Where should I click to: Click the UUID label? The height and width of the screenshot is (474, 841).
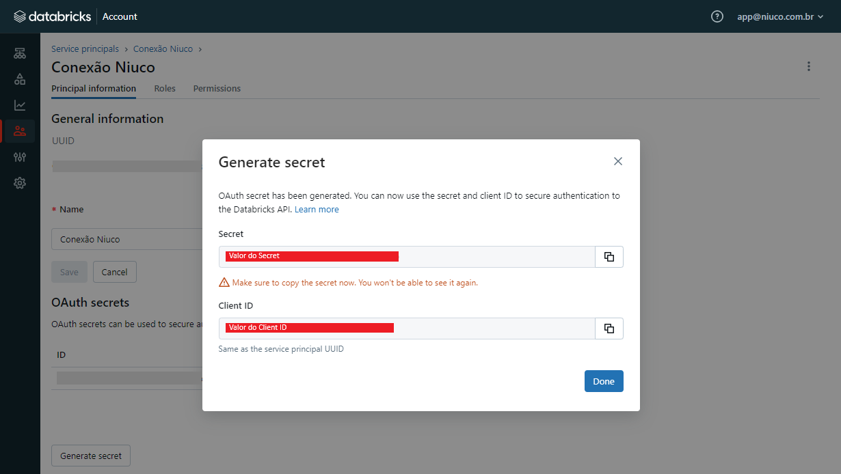(63, 141)
